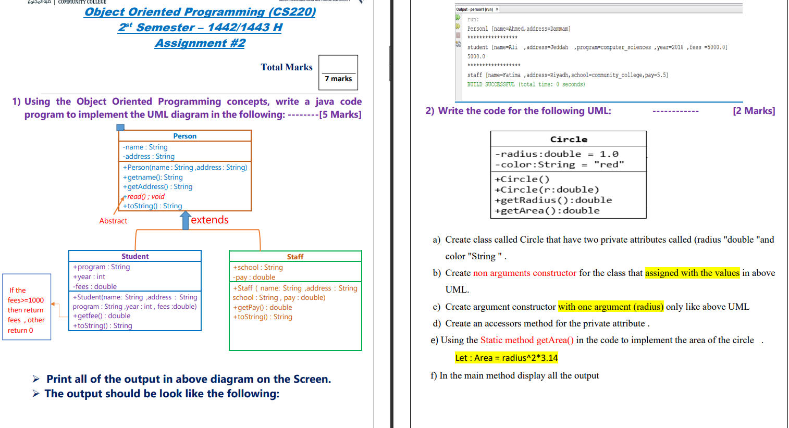The height and width of the screenshot is (428, 789).
Task: Click the green Run icon in Output panel
Action: tap(458, 18)
